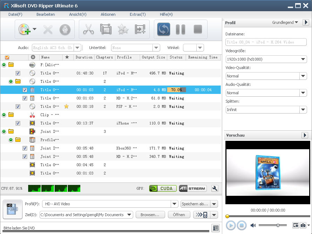Enable ATI Stream acceleration

pos(192,188)
